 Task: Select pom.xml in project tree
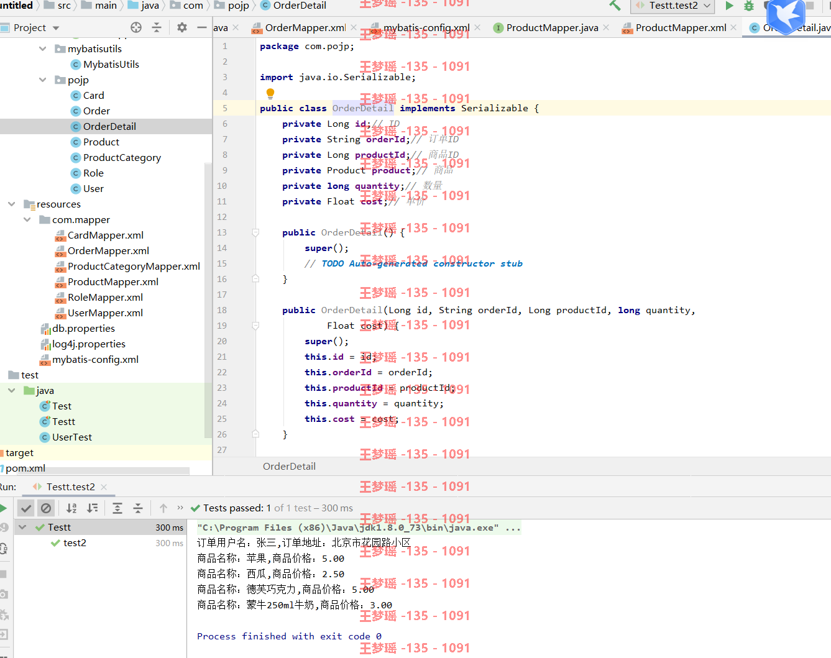click(22, 468)
